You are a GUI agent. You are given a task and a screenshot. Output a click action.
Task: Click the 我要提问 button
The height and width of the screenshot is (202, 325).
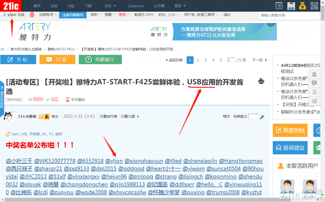(100, 60)
